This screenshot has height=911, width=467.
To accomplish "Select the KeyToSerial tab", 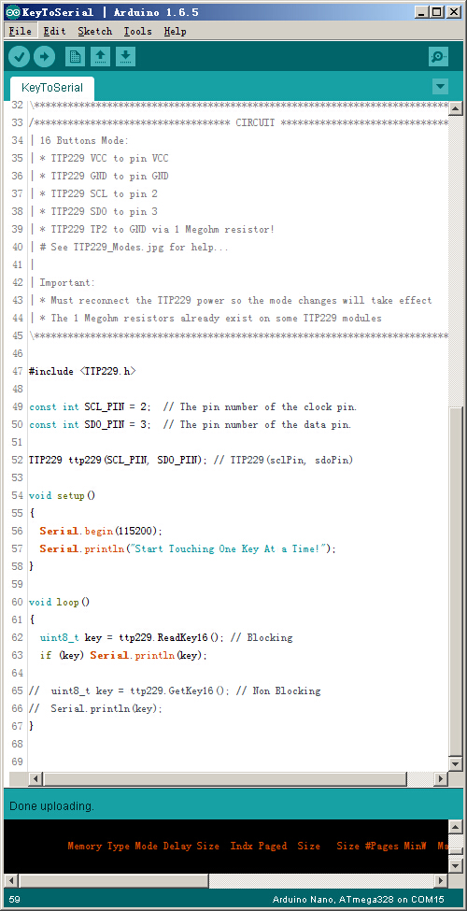I will point(52,89).
